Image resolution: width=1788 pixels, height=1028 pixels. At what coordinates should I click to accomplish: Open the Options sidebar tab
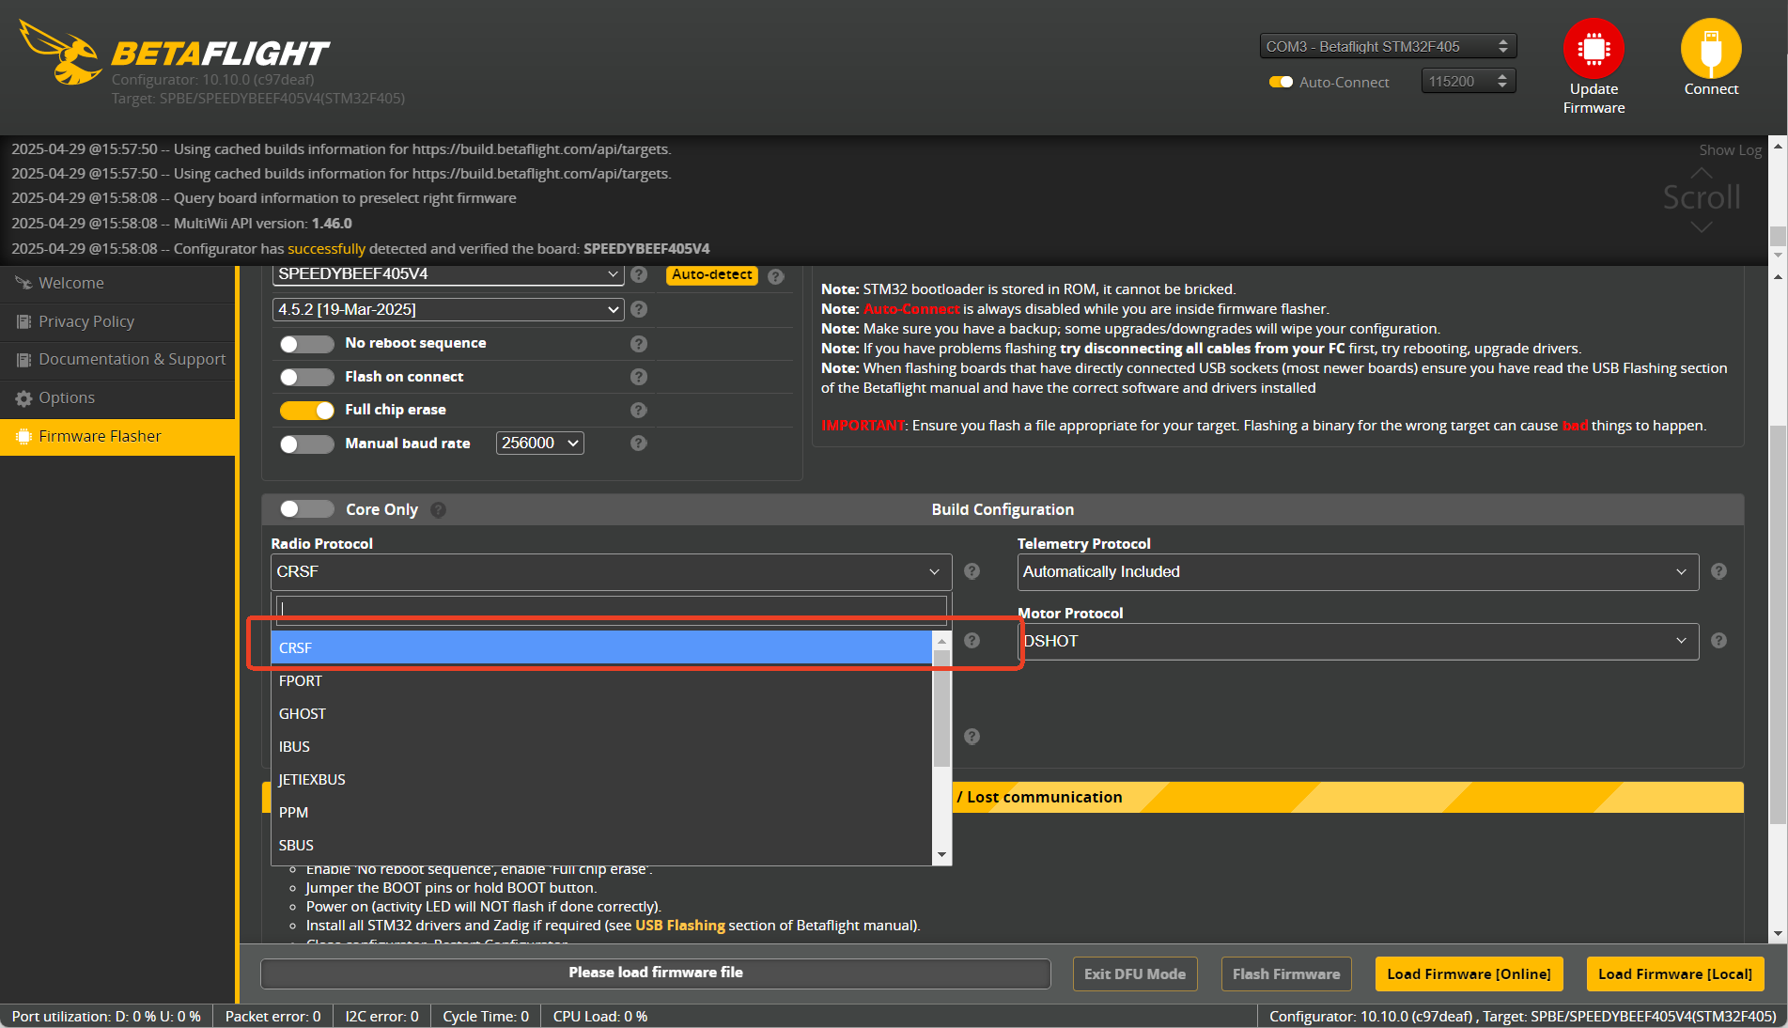pos(117,397)
